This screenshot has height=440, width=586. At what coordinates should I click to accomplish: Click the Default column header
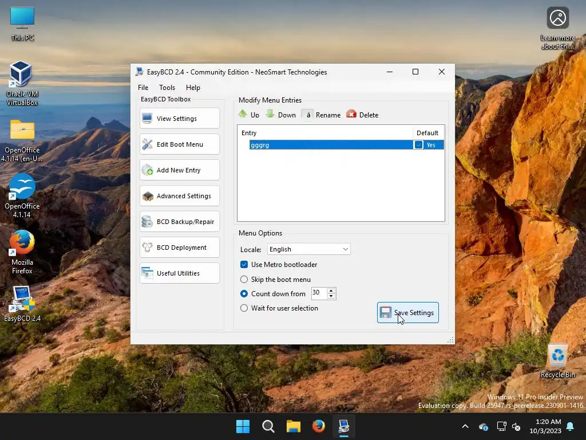pyautogui.click(x=428, y=133)
